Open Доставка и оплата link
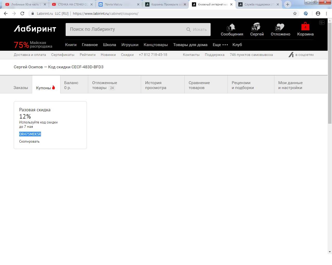The height and width of the screenshot is (265, 332). point(30,55)
